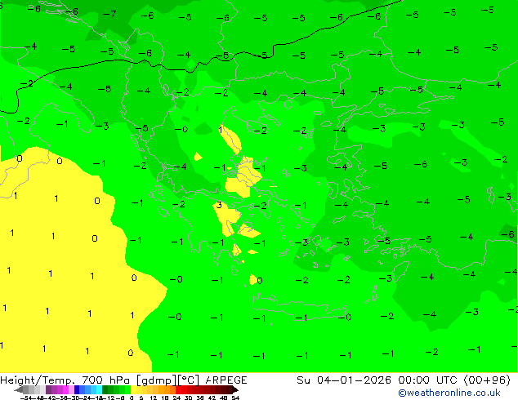Click the gray -54 legend swatch
Screen dimensions: 518x400
(26, 389)
